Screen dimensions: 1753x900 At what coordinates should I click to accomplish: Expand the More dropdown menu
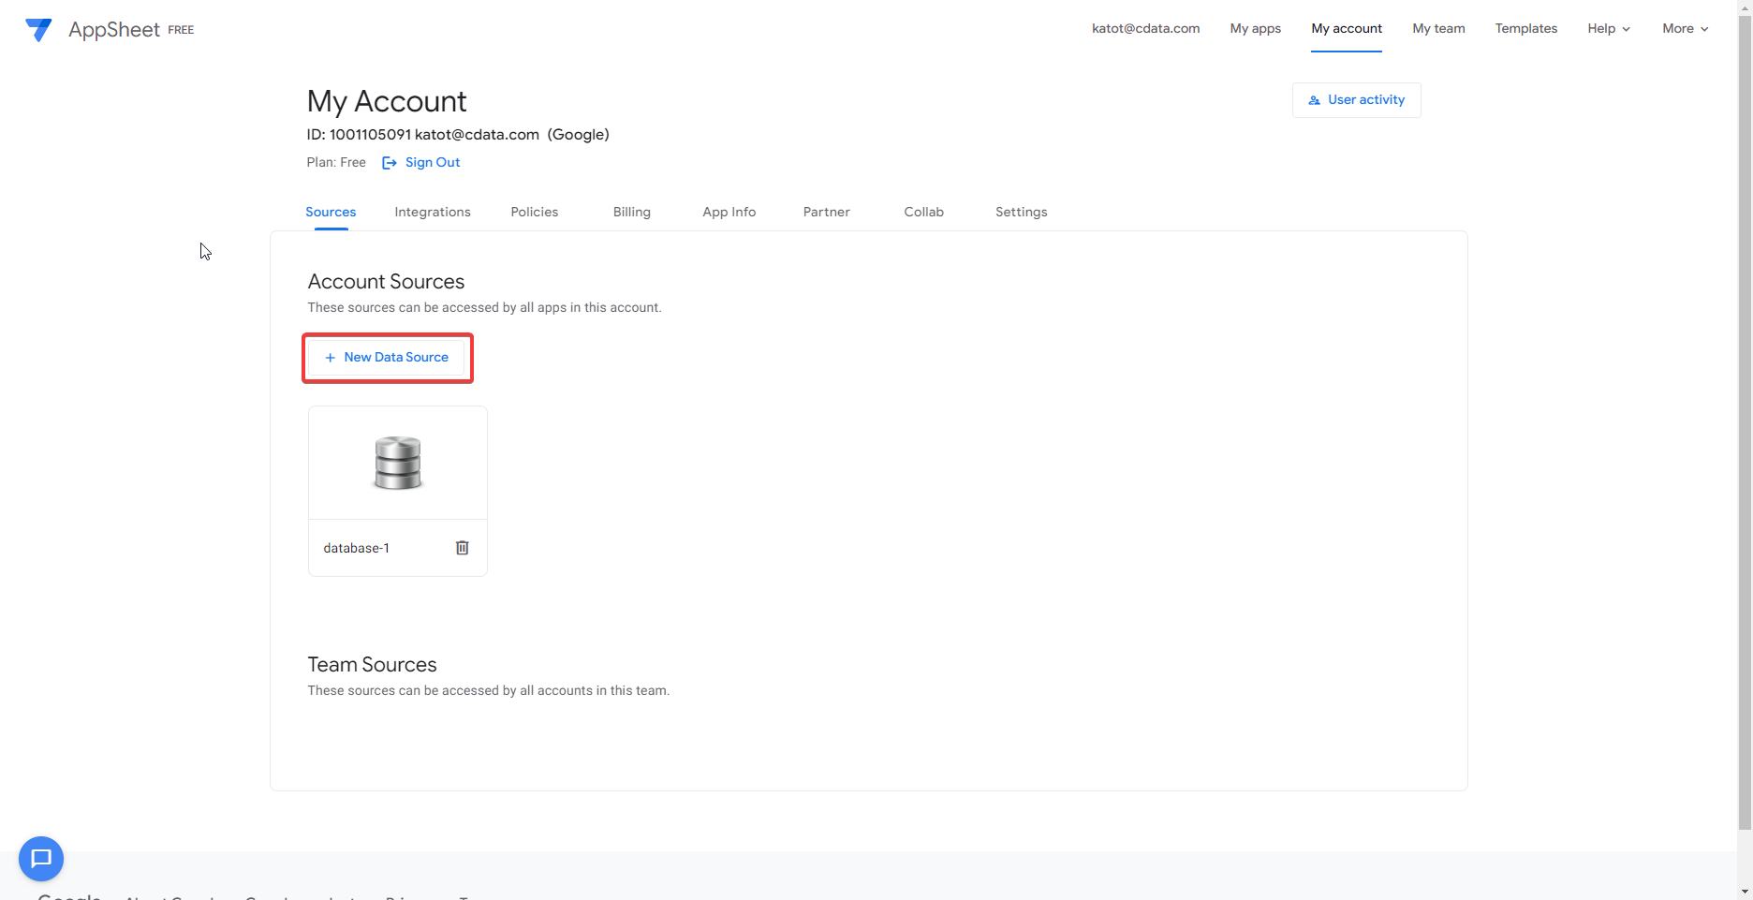[x=1686, y=29]
